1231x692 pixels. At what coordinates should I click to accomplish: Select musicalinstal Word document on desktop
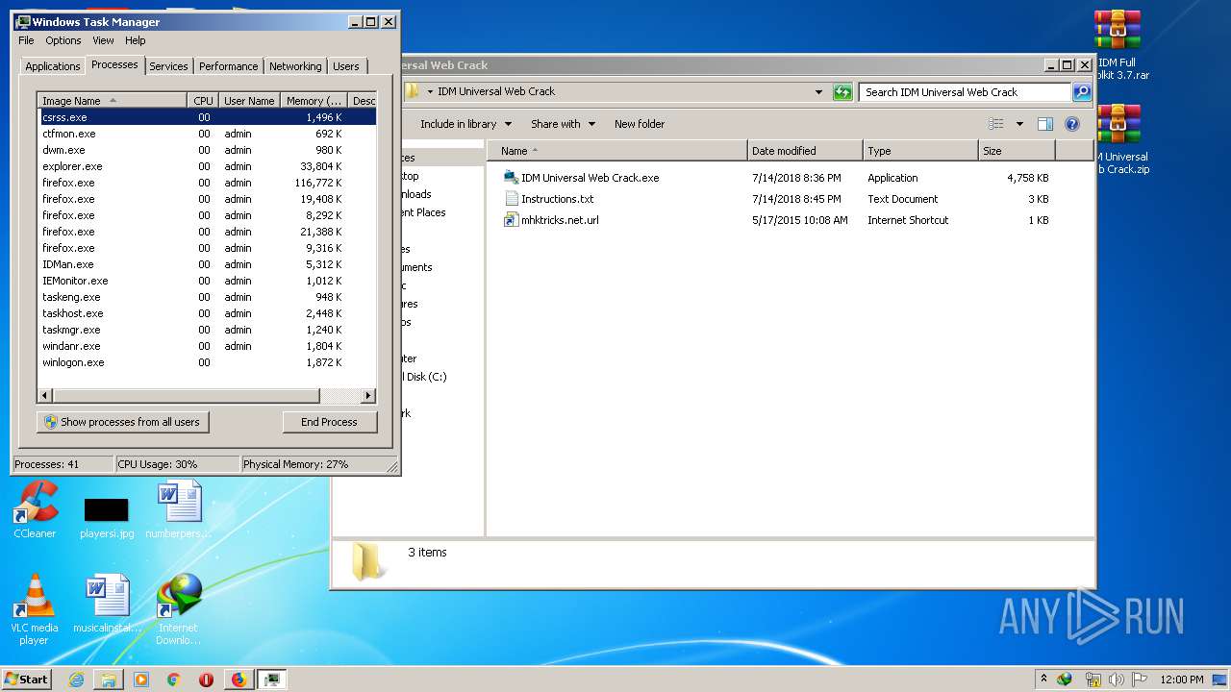[107, 604]
